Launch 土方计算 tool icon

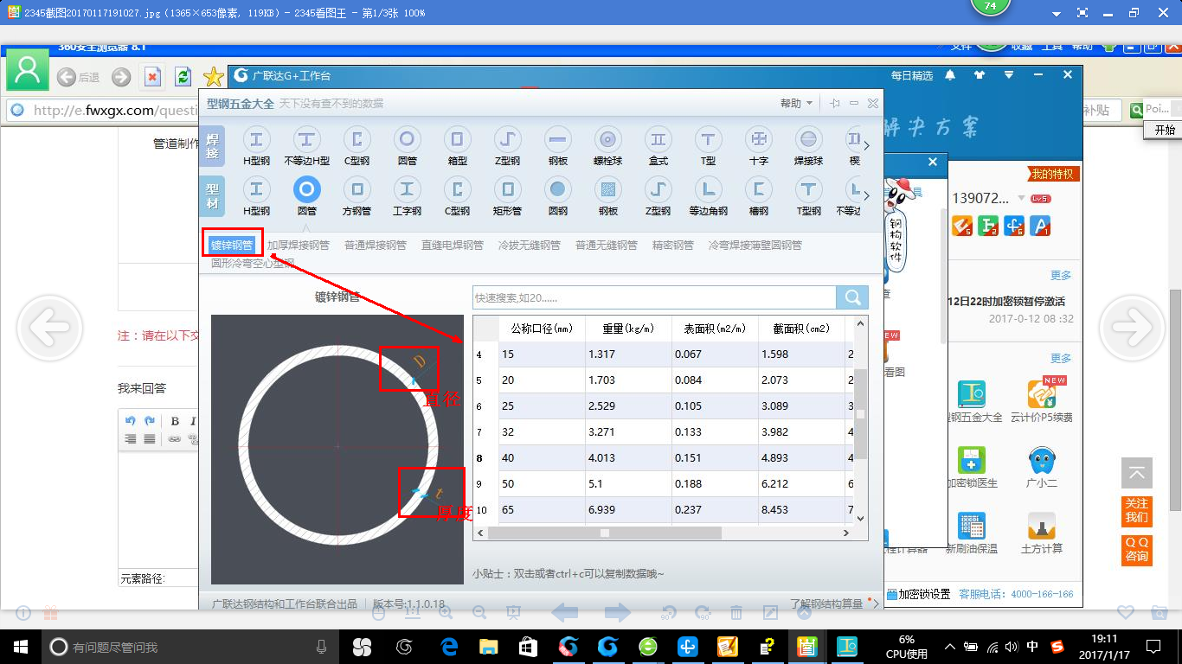click(1041, 527)
